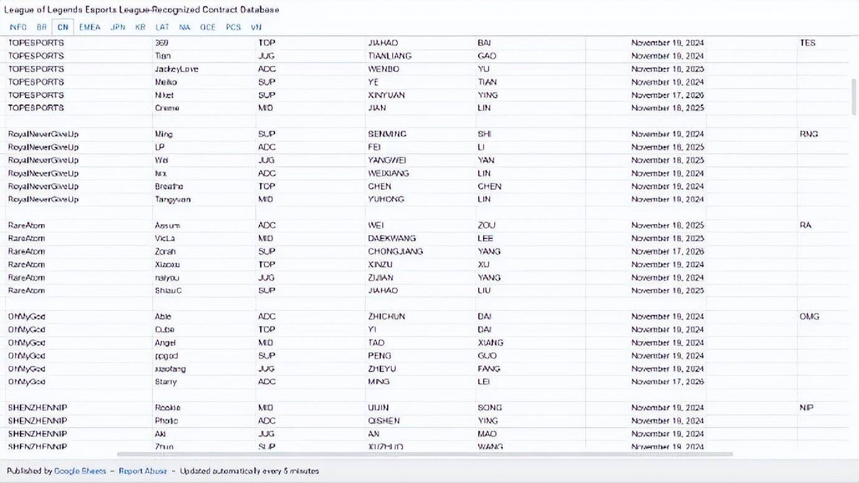This screenshot has height=483, width=859.
Task: Switch to the OCE sheet tab
Action: click(x=208, y=27)
